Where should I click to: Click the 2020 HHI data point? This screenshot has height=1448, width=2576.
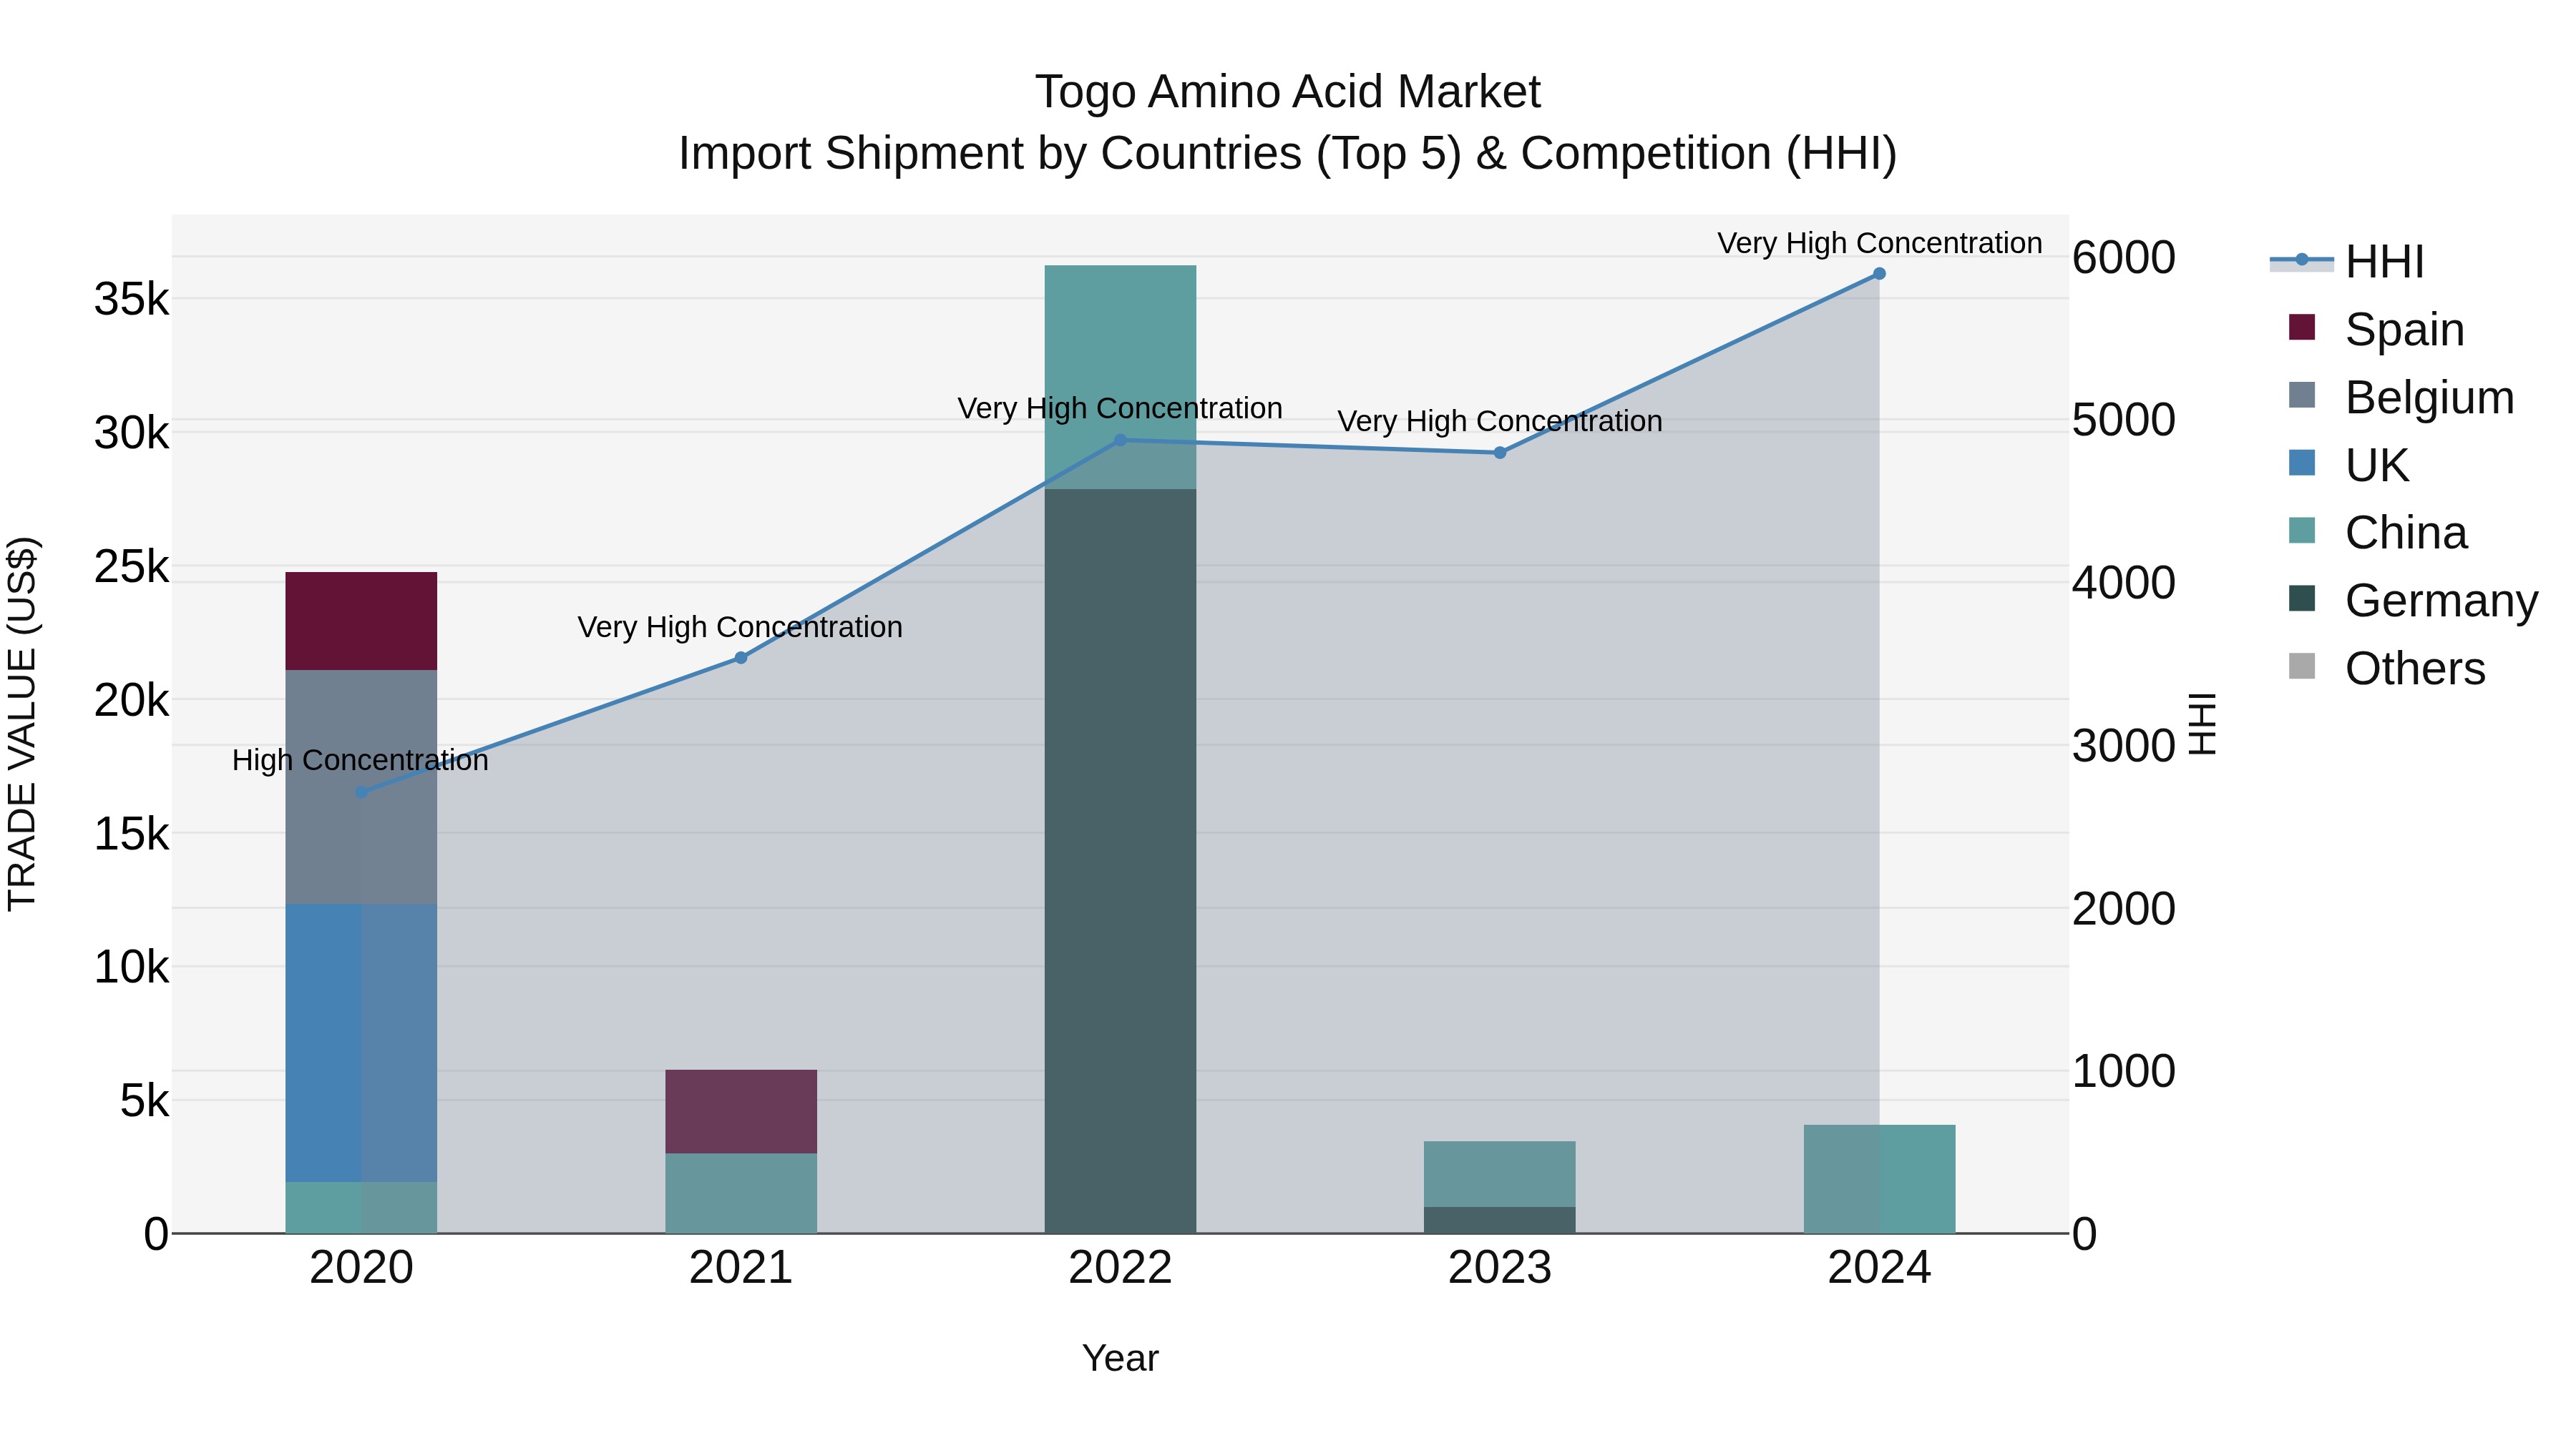pyautogui.click(x=362, y=792)
